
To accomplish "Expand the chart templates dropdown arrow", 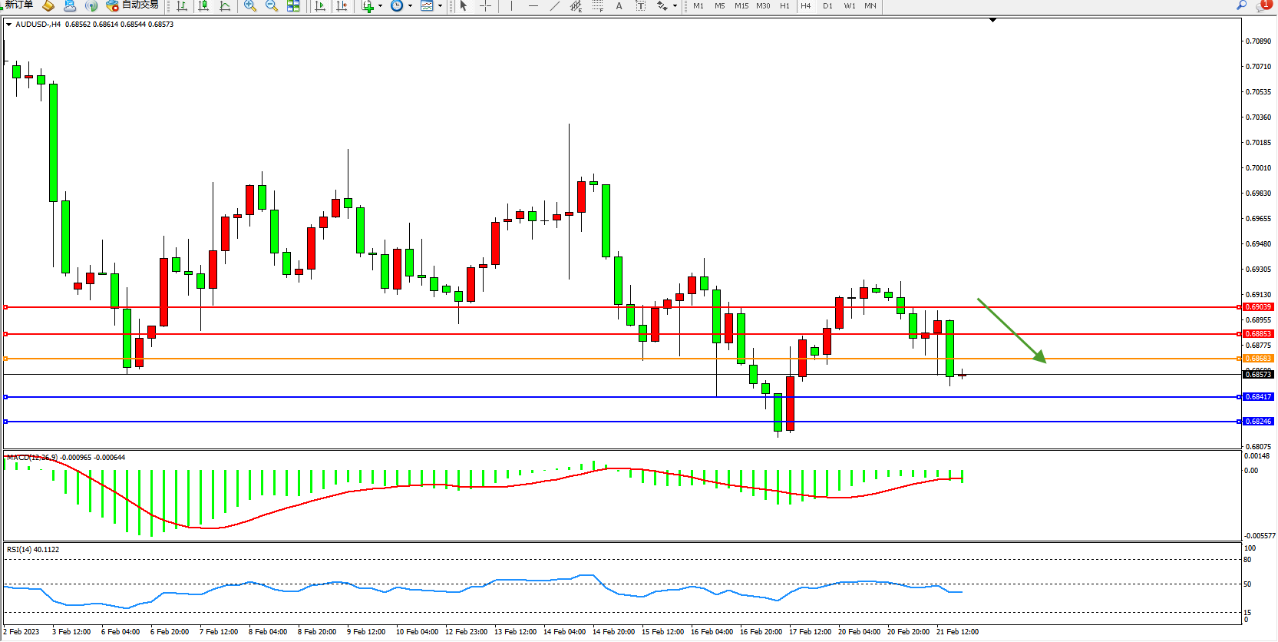I will [440, 5].
